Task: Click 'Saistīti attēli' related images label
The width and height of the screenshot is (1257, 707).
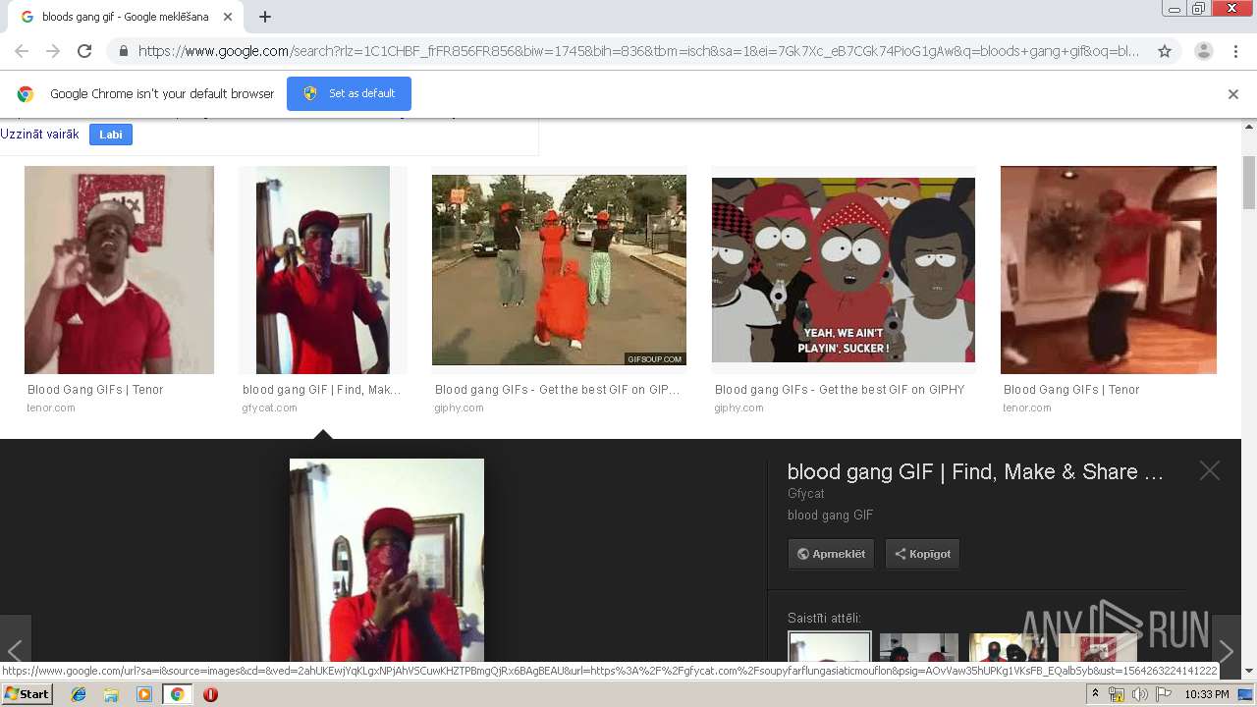Action: pos(824,619)
